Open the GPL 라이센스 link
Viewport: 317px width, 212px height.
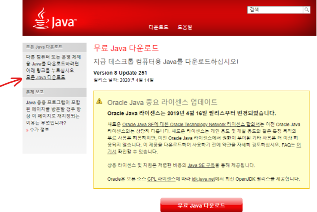pyautogui.click(x=161, y=179)
